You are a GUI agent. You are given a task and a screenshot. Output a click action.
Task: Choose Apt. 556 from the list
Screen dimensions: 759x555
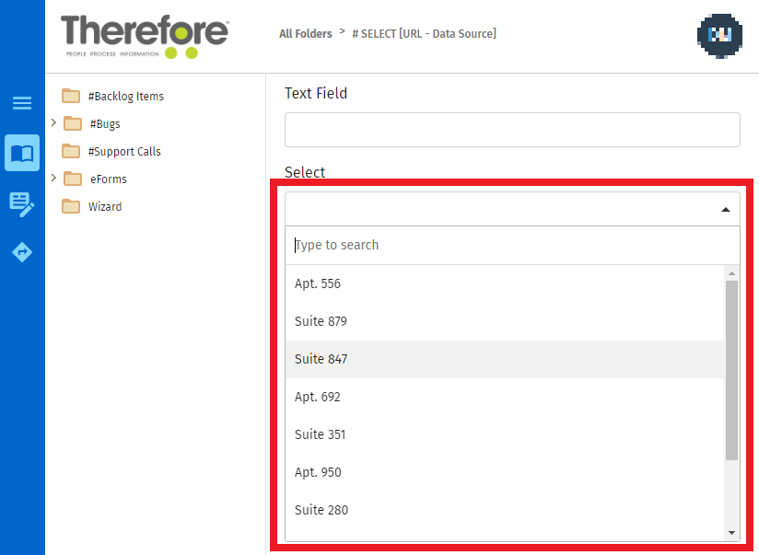[318, 283]
